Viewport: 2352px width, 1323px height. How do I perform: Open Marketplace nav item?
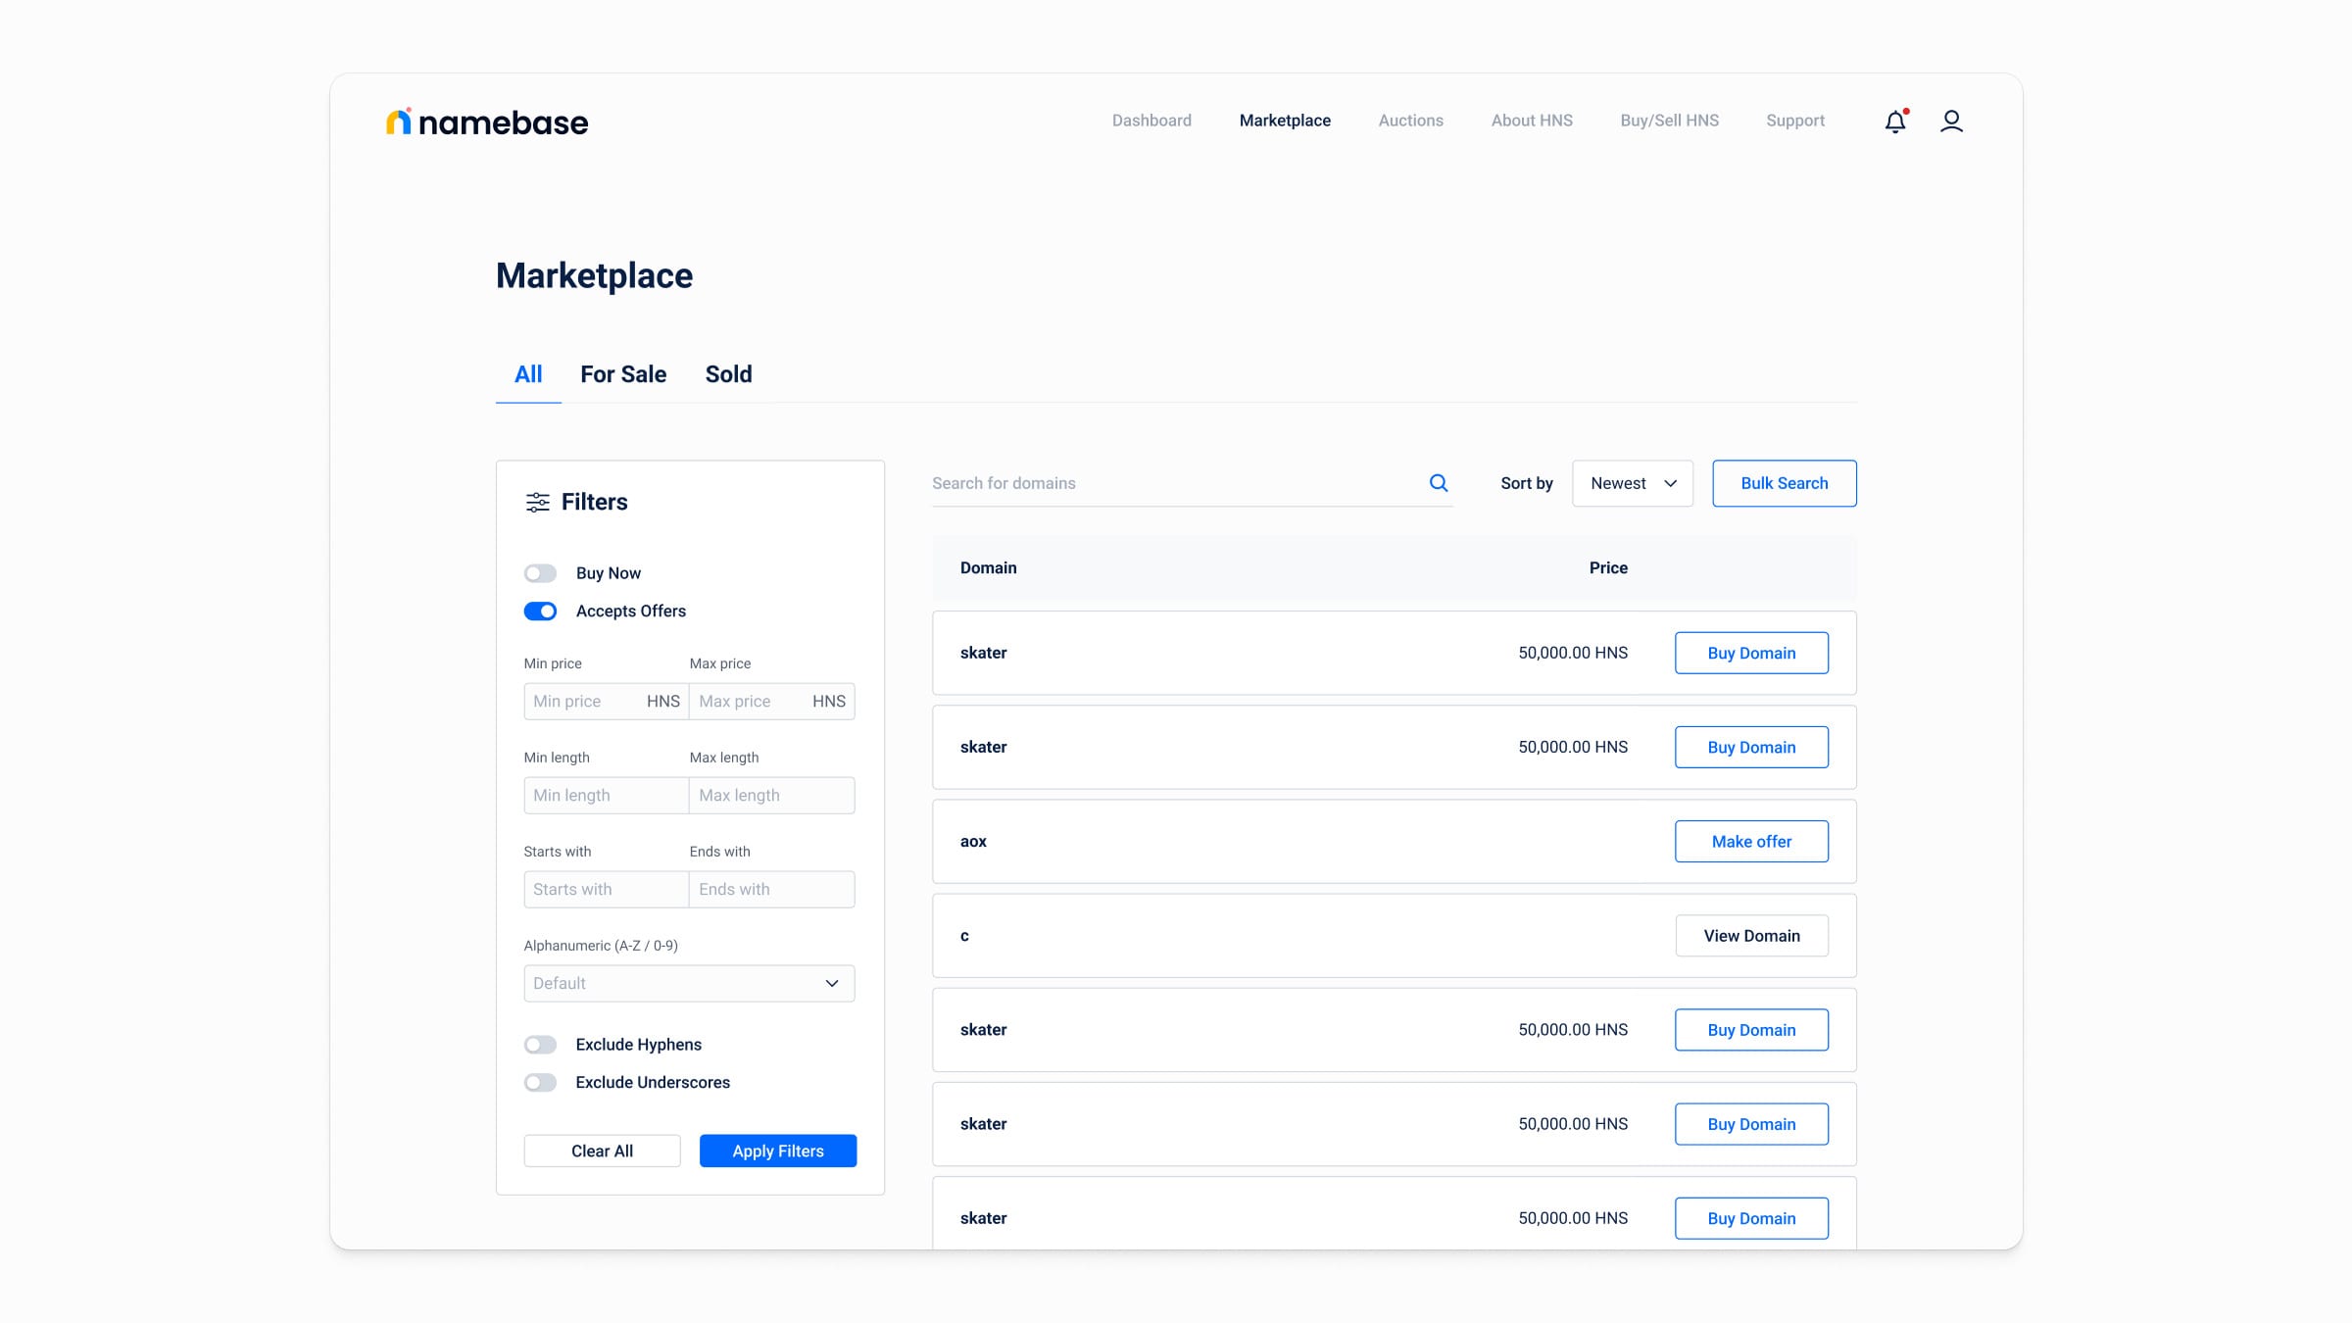1285,121
